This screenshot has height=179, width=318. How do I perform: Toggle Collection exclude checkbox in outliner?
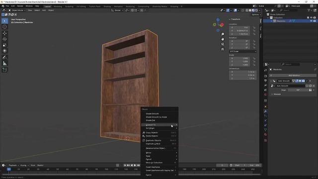click(308, 18)
